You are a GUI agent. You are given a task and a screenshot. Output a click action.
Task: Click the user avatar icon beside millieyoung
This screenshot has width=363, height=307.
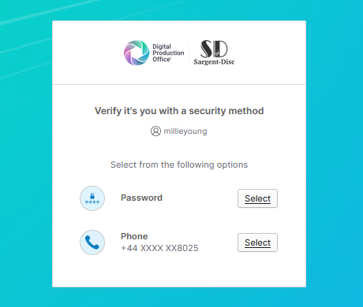pyautogui.click(x=155, y=131)
